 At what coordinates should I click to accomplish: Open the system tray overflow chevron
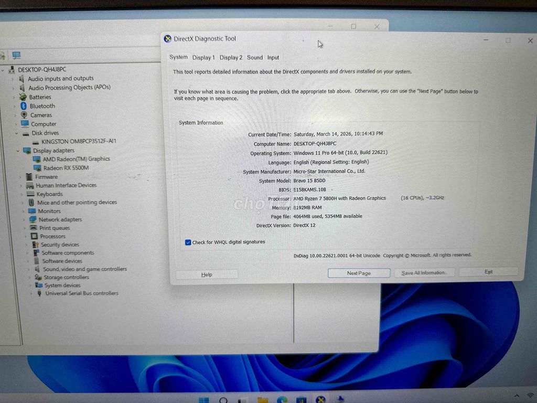click(x=517, y=397)
